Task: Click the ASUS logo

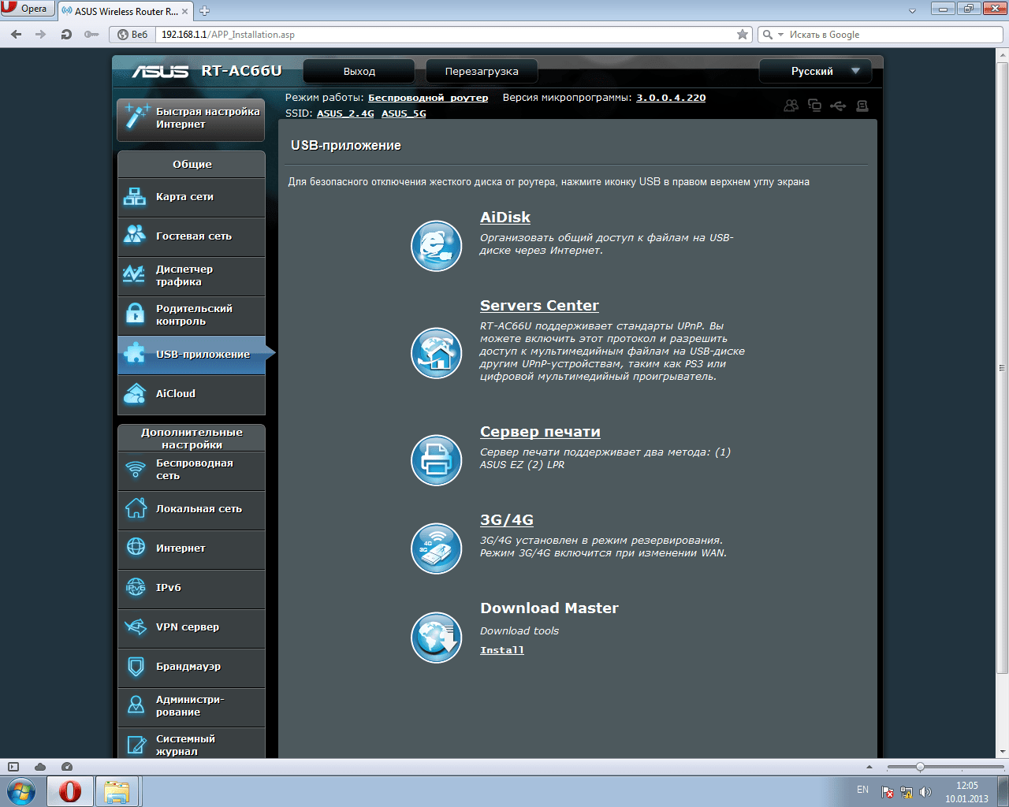Action: click(x=160, y=71)
